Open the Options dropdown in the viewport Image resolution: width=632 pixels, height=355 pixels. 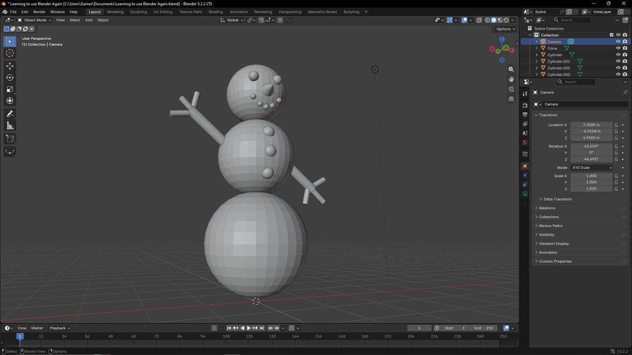[x=505, y=29]
